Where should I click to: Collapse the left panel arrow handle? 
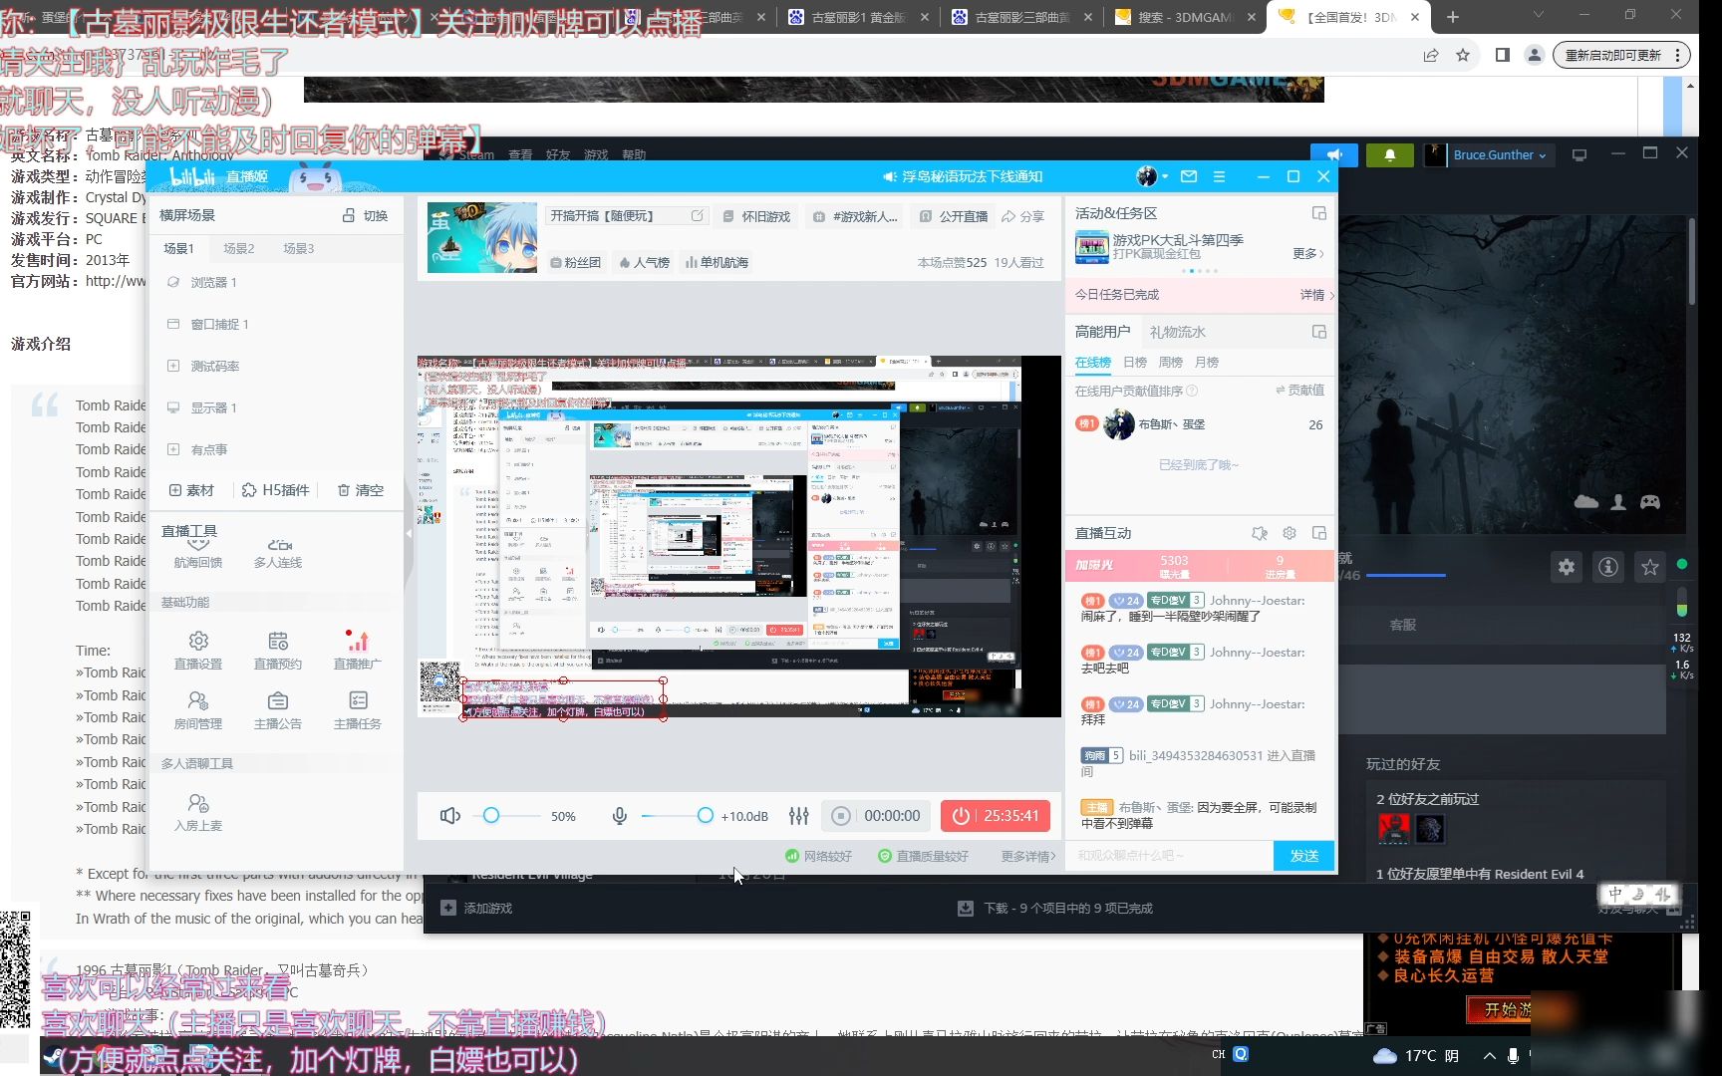(409, 534)
